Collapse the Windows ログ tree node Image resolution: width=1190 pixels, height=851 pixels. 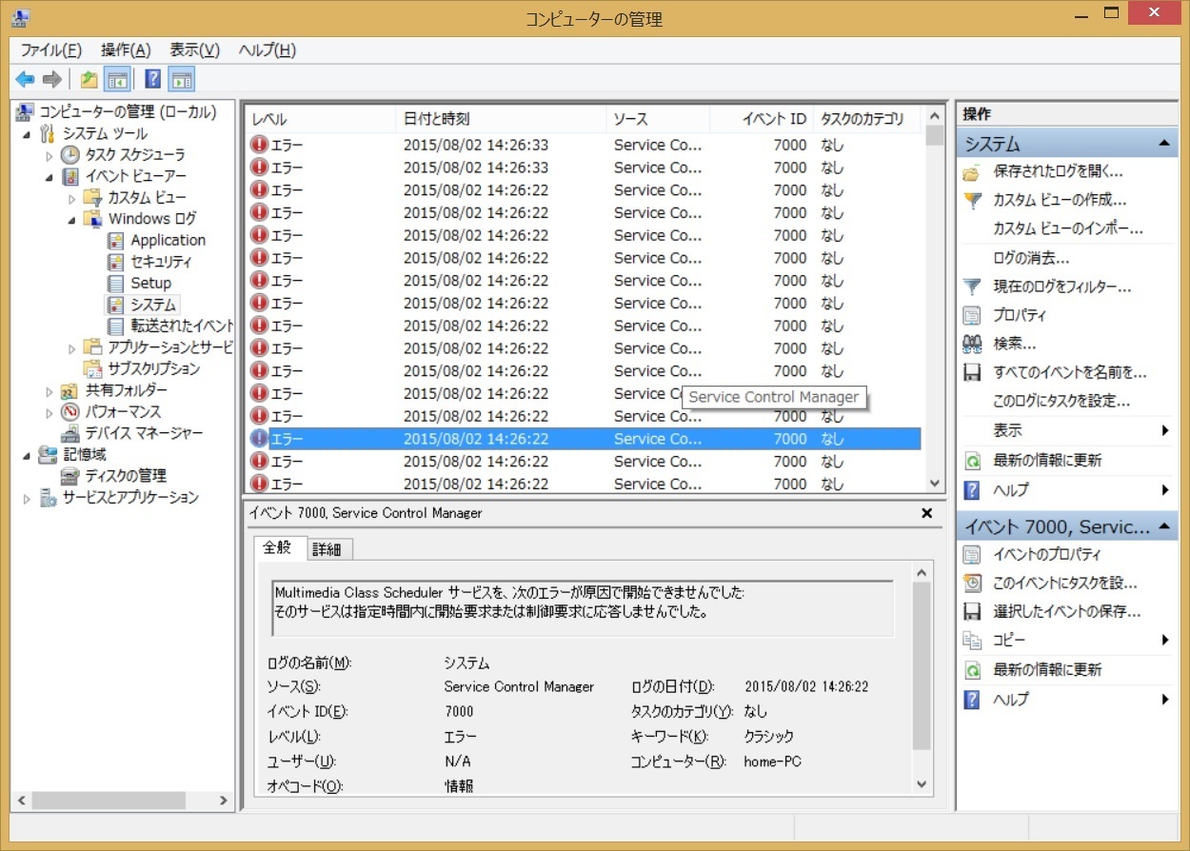(72, 219)
